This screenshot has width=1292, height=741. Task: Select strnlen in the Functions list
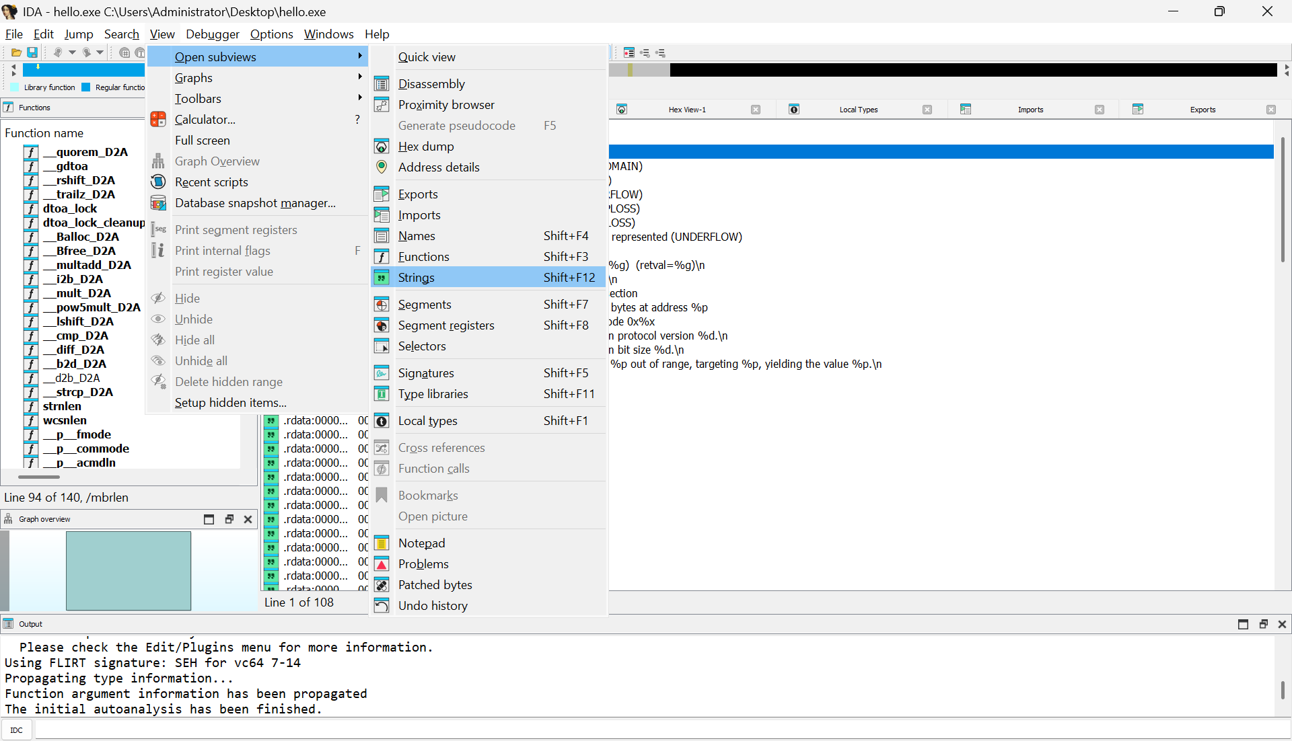tap(62, 406)
